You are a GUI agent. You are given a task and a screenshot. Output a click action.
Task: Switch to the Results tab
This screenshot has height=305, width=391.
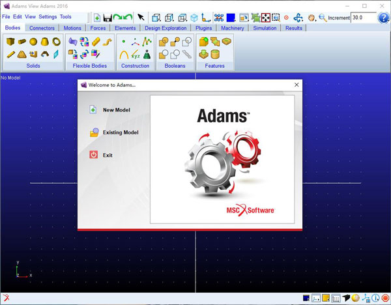[294, 28]
